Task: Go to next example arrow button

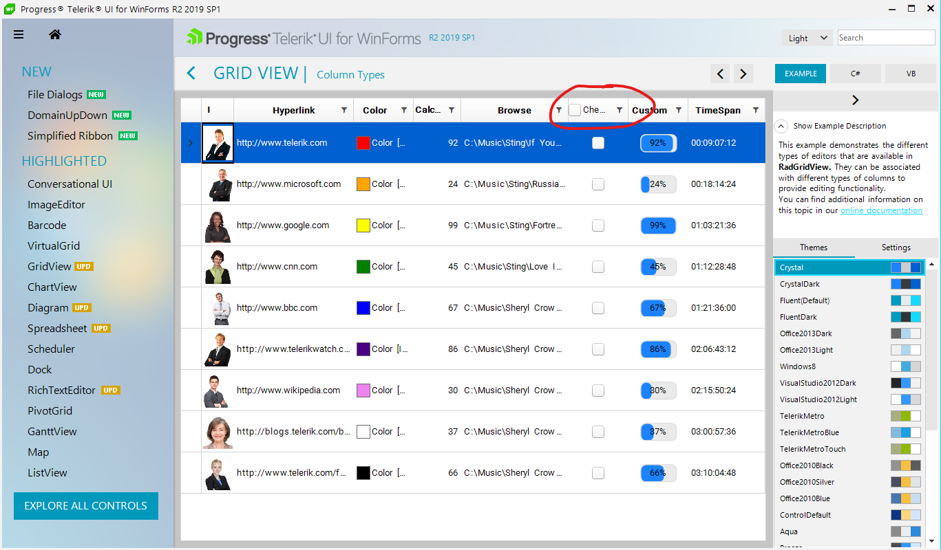Action: coord(743,74)
